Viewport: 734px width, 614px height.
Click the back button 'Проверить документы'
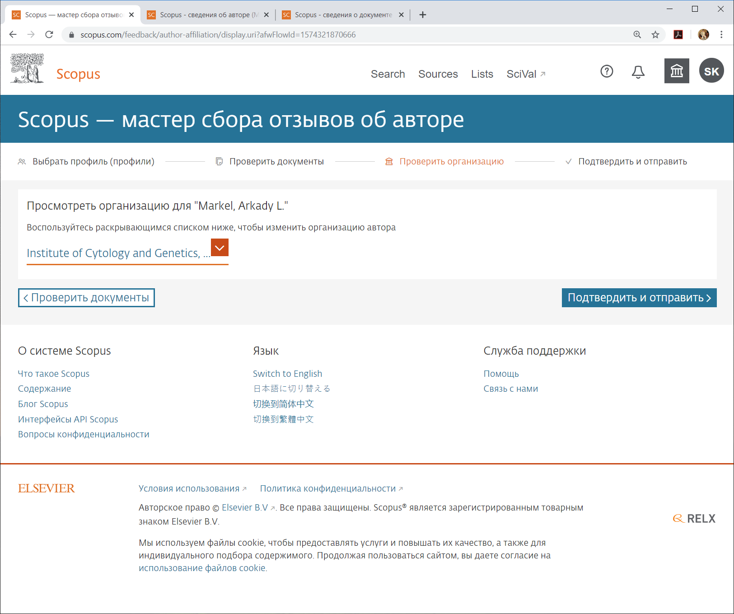point(86,298)
